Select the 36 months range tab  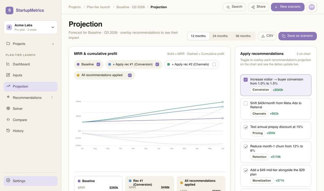[243, 36]
